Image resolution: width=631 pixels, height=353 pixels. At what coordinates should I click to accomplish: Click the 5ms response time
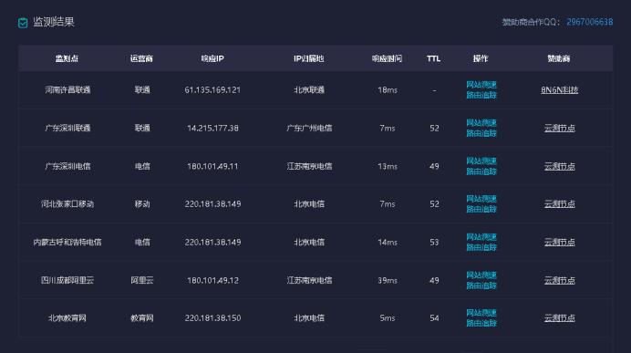pos(388,318)
